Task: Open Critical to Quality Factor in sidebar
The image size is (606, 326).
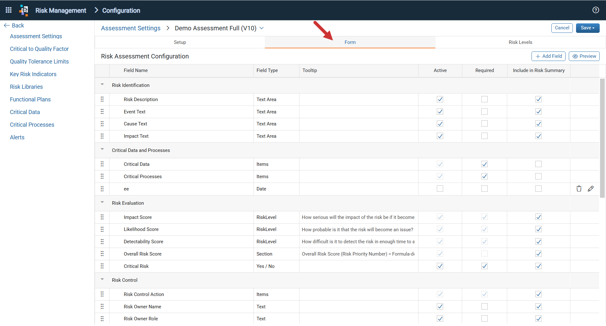Action: click(x=39, y=49)
